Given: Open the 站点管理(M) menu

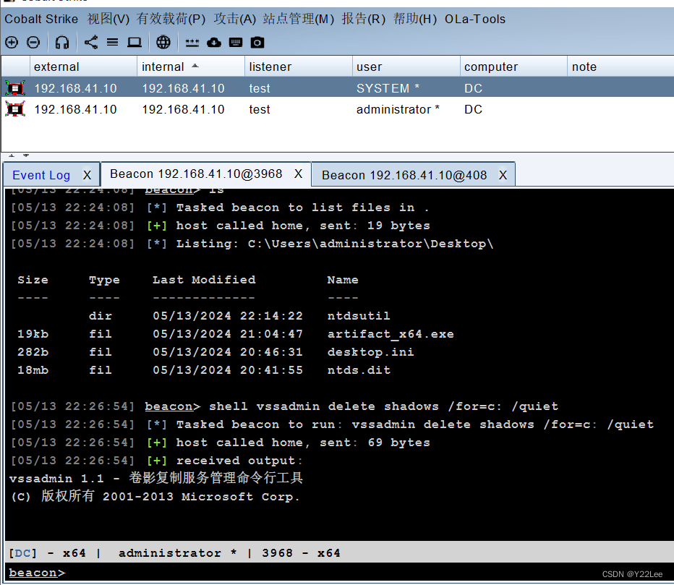Looking at the screenshot, I should tap(299, 19).
